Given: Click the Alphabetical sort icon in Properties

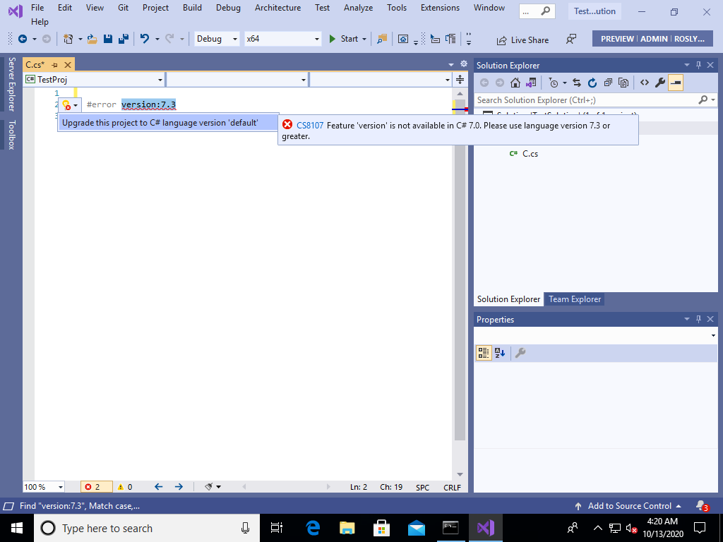Looking at the screenshot, I should pos(500,353).
